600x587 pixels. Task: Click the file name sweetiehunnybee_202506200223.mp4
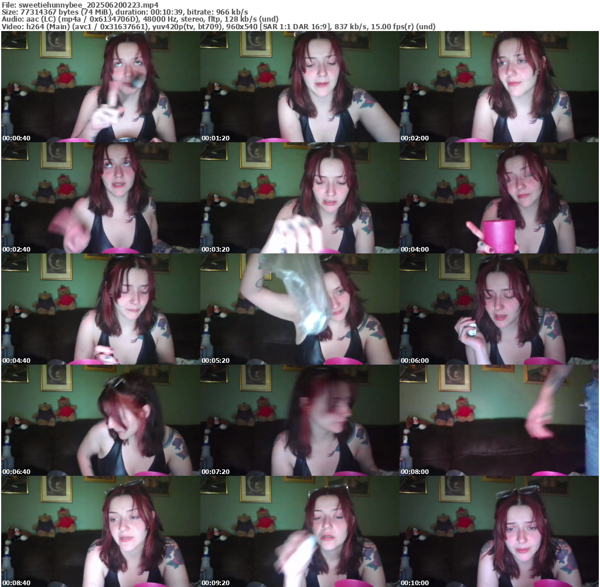(88, 5)
